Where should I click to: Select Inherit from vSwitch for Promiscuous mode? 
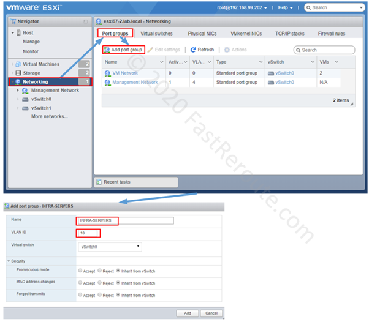point(118,271)
